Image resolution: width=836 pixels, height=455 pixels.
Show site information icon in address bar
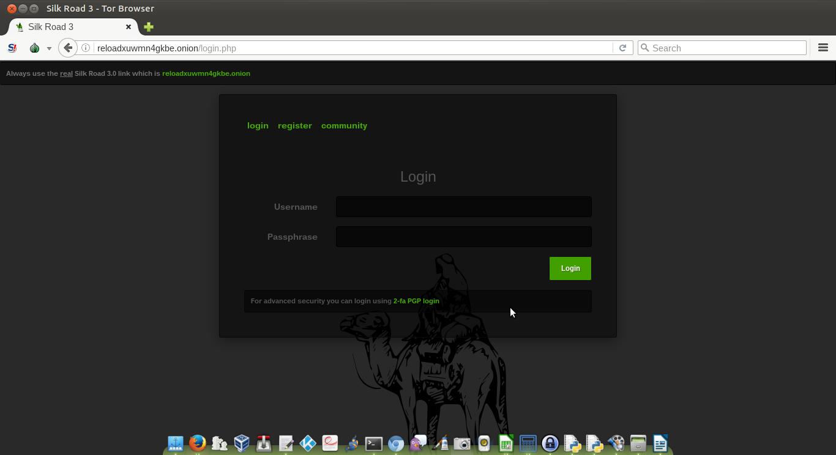tap(86, 48)
